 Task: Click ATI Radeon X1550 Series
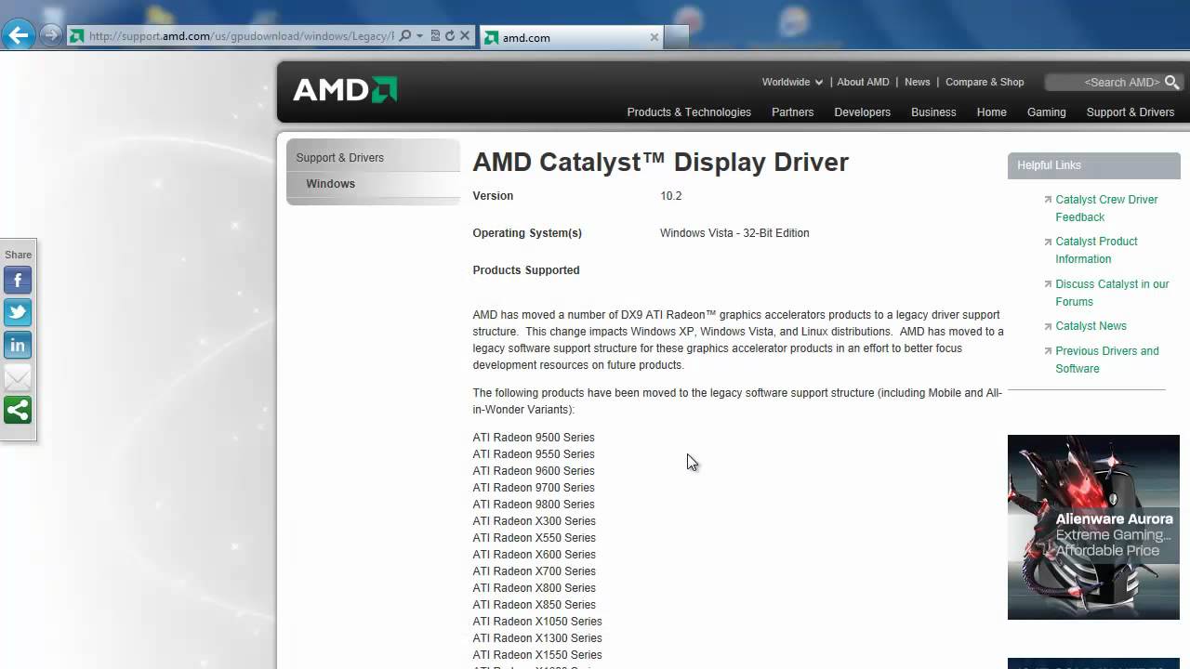pos(537,655)
